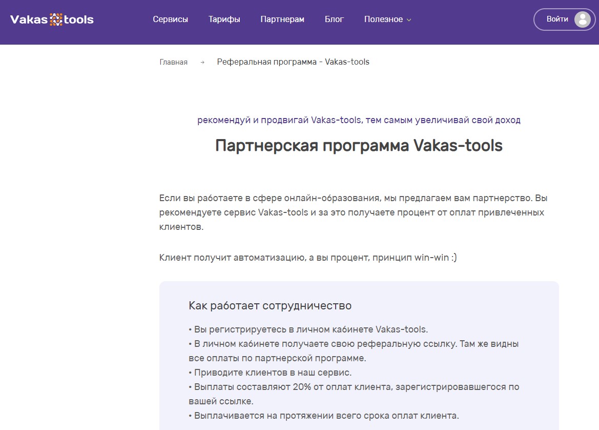This screenshot has height=430, width=599.
Task: Click the purple tagline above the heading
Action: tap(359, 120)
